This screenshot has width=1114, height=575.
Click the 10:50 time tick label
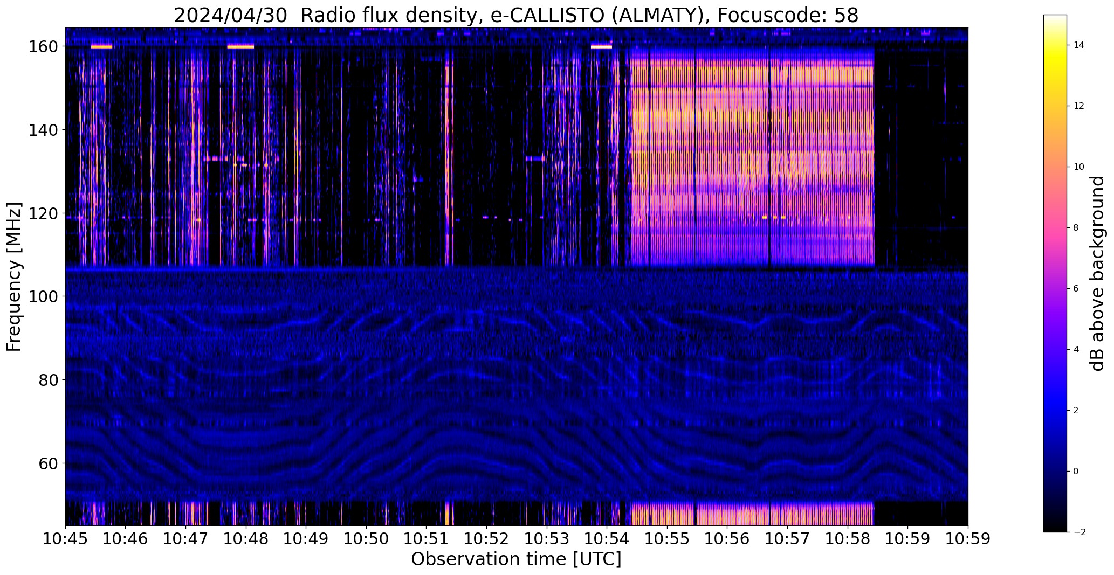(366, 538)
